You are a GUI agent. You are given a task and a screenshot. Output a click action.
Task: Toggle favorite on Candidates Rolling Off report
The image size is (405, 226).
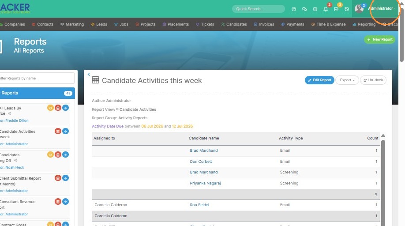pos(50,154)
